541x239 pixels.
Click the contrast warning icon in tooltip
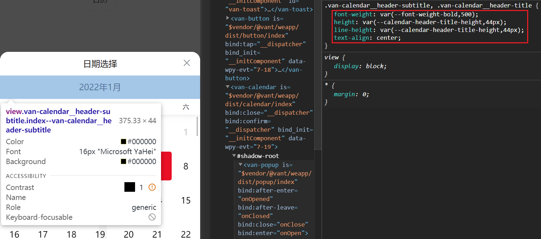[x=152, y=187]
